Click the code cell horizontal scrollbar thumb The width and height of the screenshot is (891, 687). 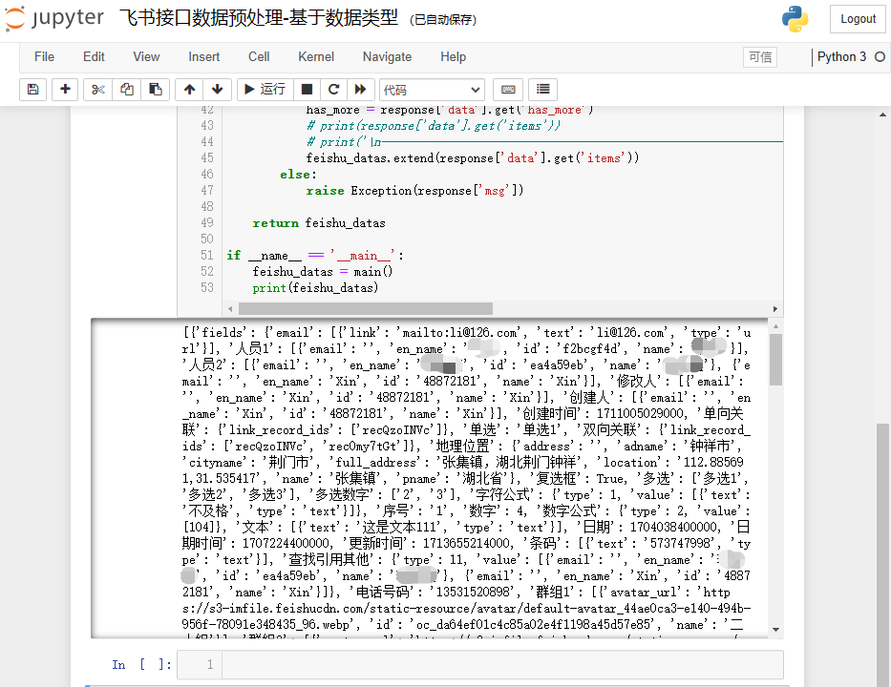pos(366,308)
